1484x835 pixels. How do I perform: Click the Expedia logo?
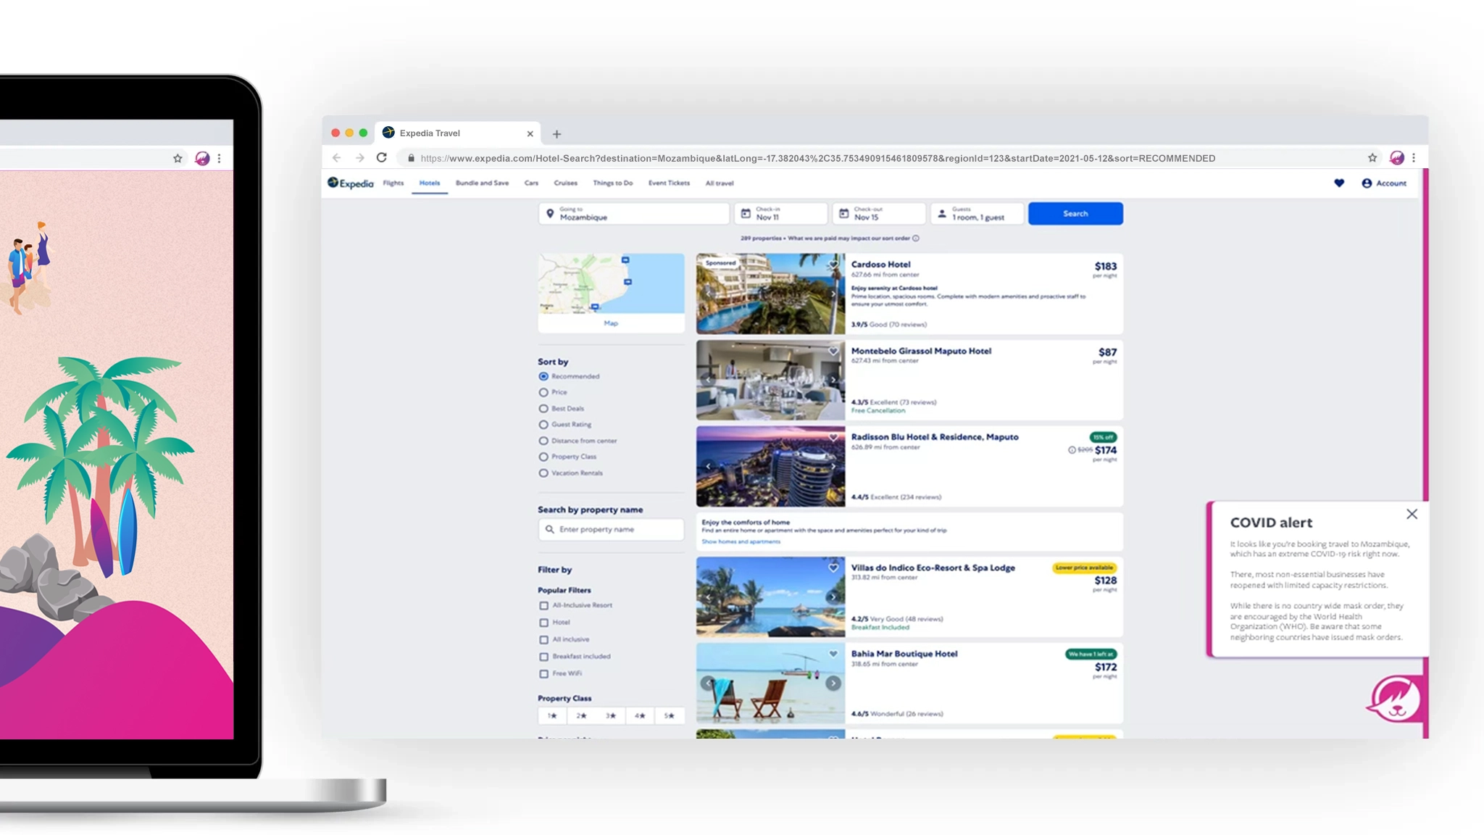[x=351, y=183]
